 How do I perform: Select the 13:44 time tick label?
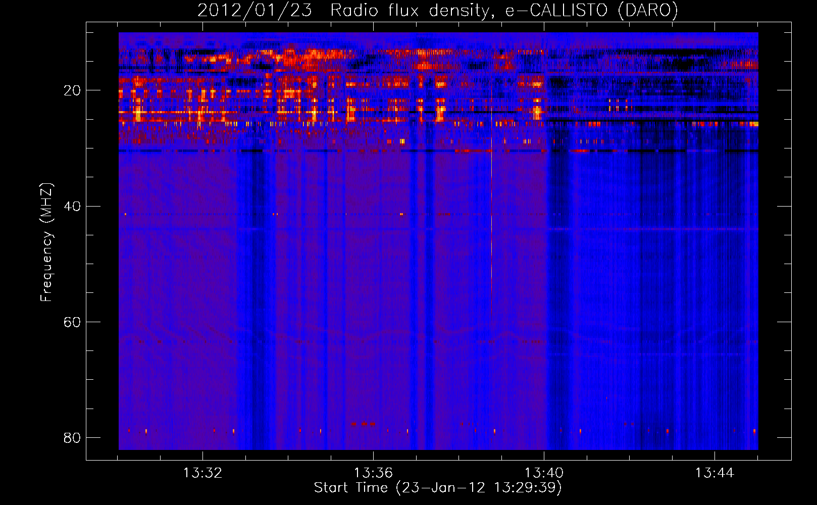[x=714, y=473]
